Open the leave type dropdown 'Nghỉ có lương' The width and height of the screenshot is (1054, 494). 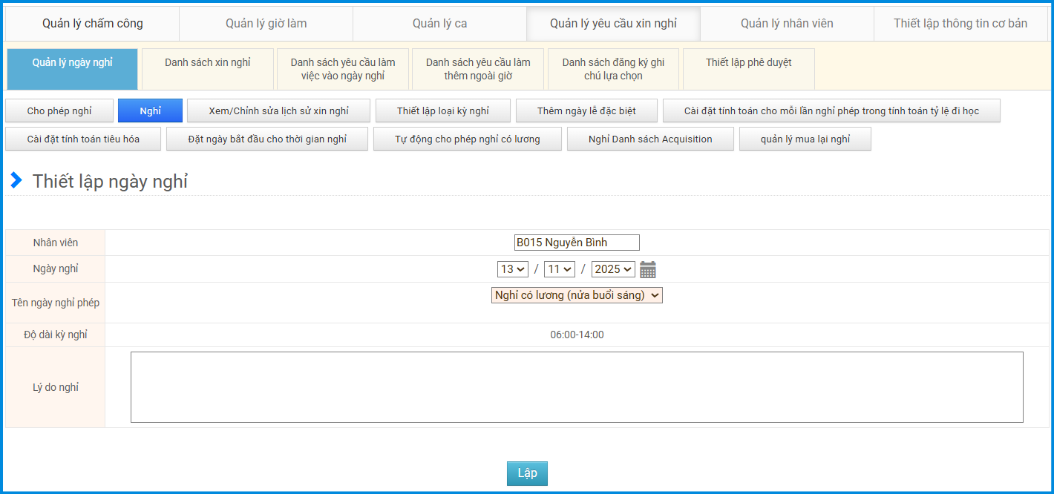pyautogui.click(x=577, y=295)
